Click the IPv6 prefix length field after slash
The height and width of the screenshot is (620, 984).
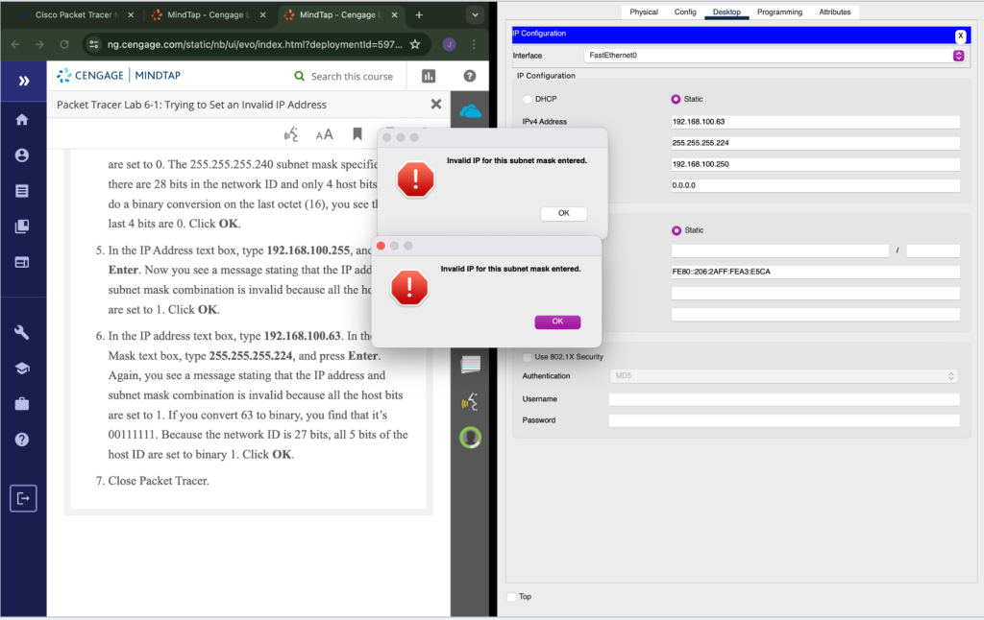(933, 250)
